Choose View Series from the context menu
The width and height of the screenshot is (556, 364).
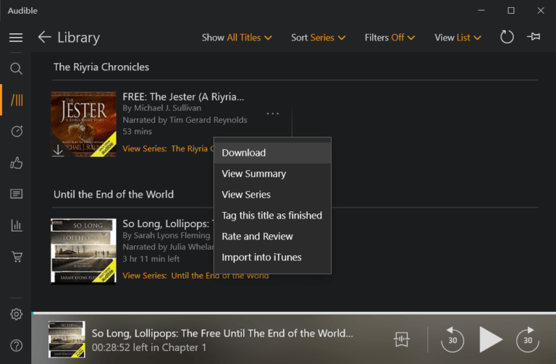pos(272,195)
